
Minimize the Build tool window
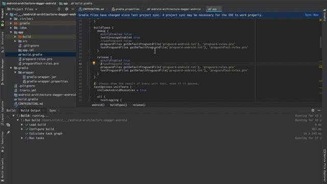[319, 110]
